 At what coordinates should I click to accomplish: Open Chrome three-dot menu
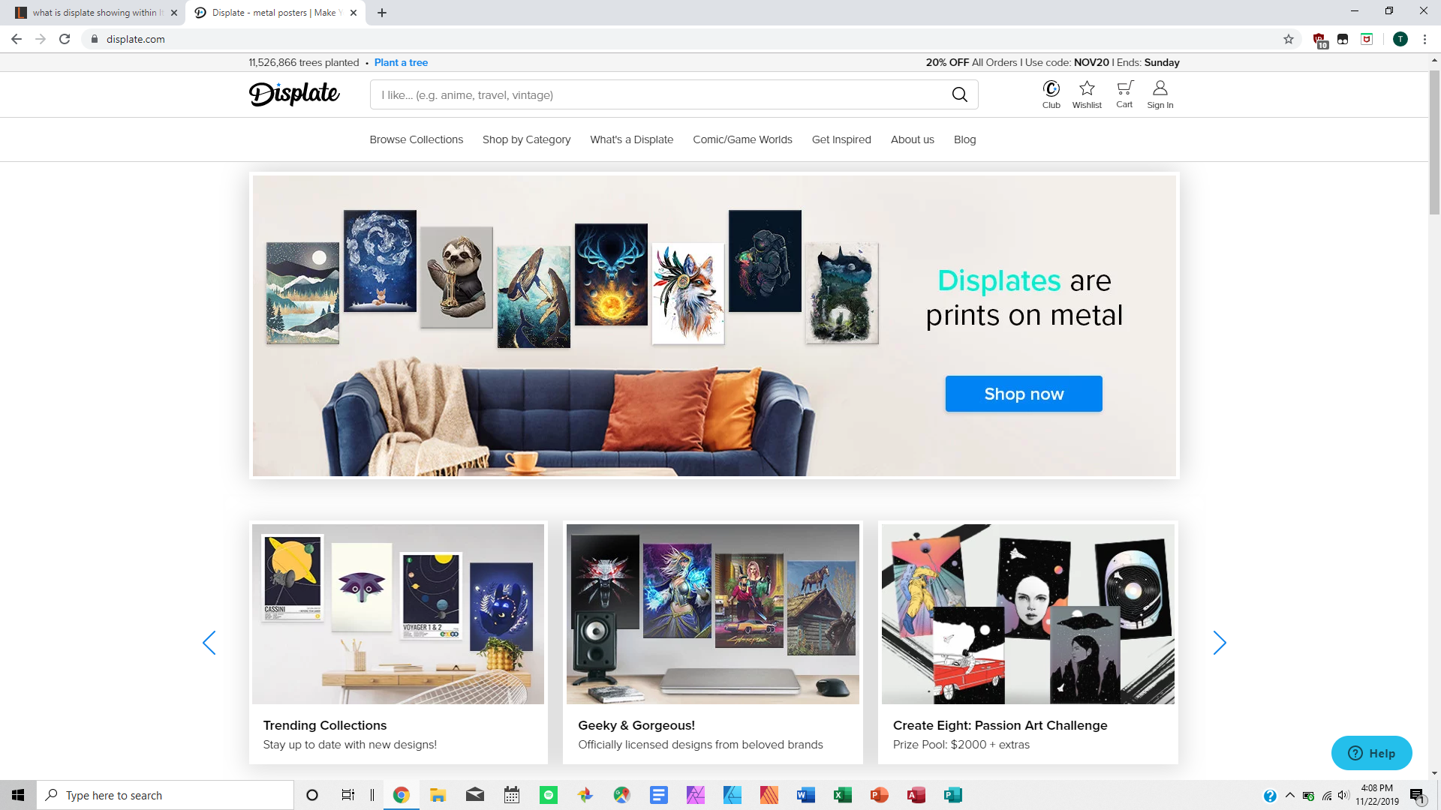(1424, 39)
